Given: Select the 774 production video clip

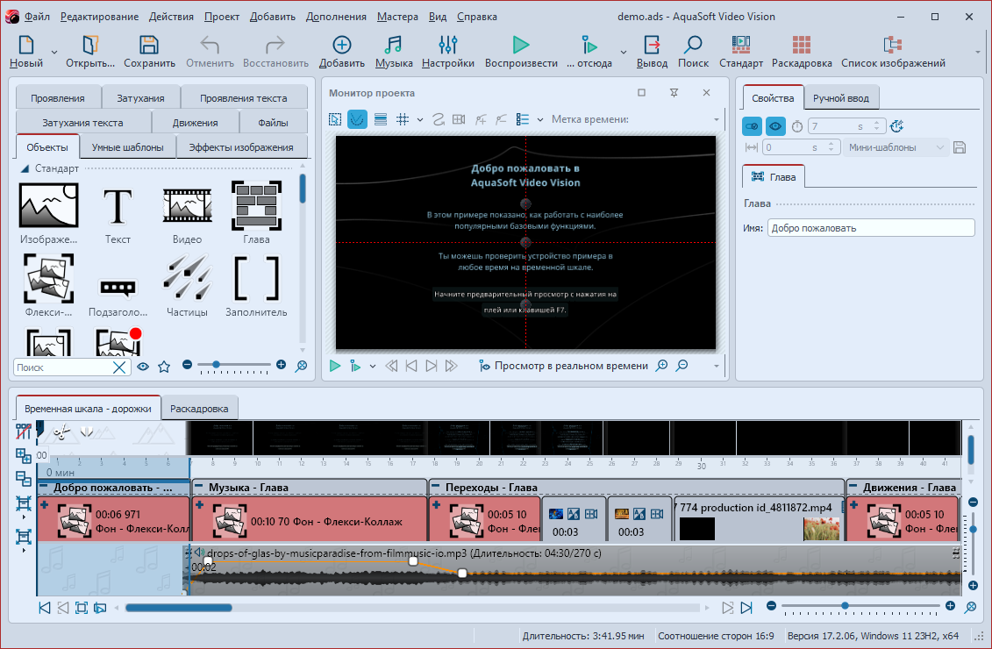Looking at the screenshot, I should 760,518.
